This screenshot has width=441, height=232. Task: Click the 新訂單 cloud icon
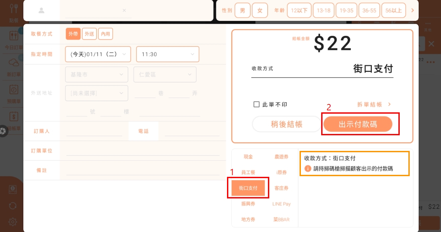pos(14,63)
